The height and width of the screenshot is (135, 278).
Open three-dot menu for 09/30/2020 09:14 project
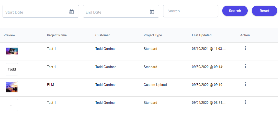click(x=245, y=66)
